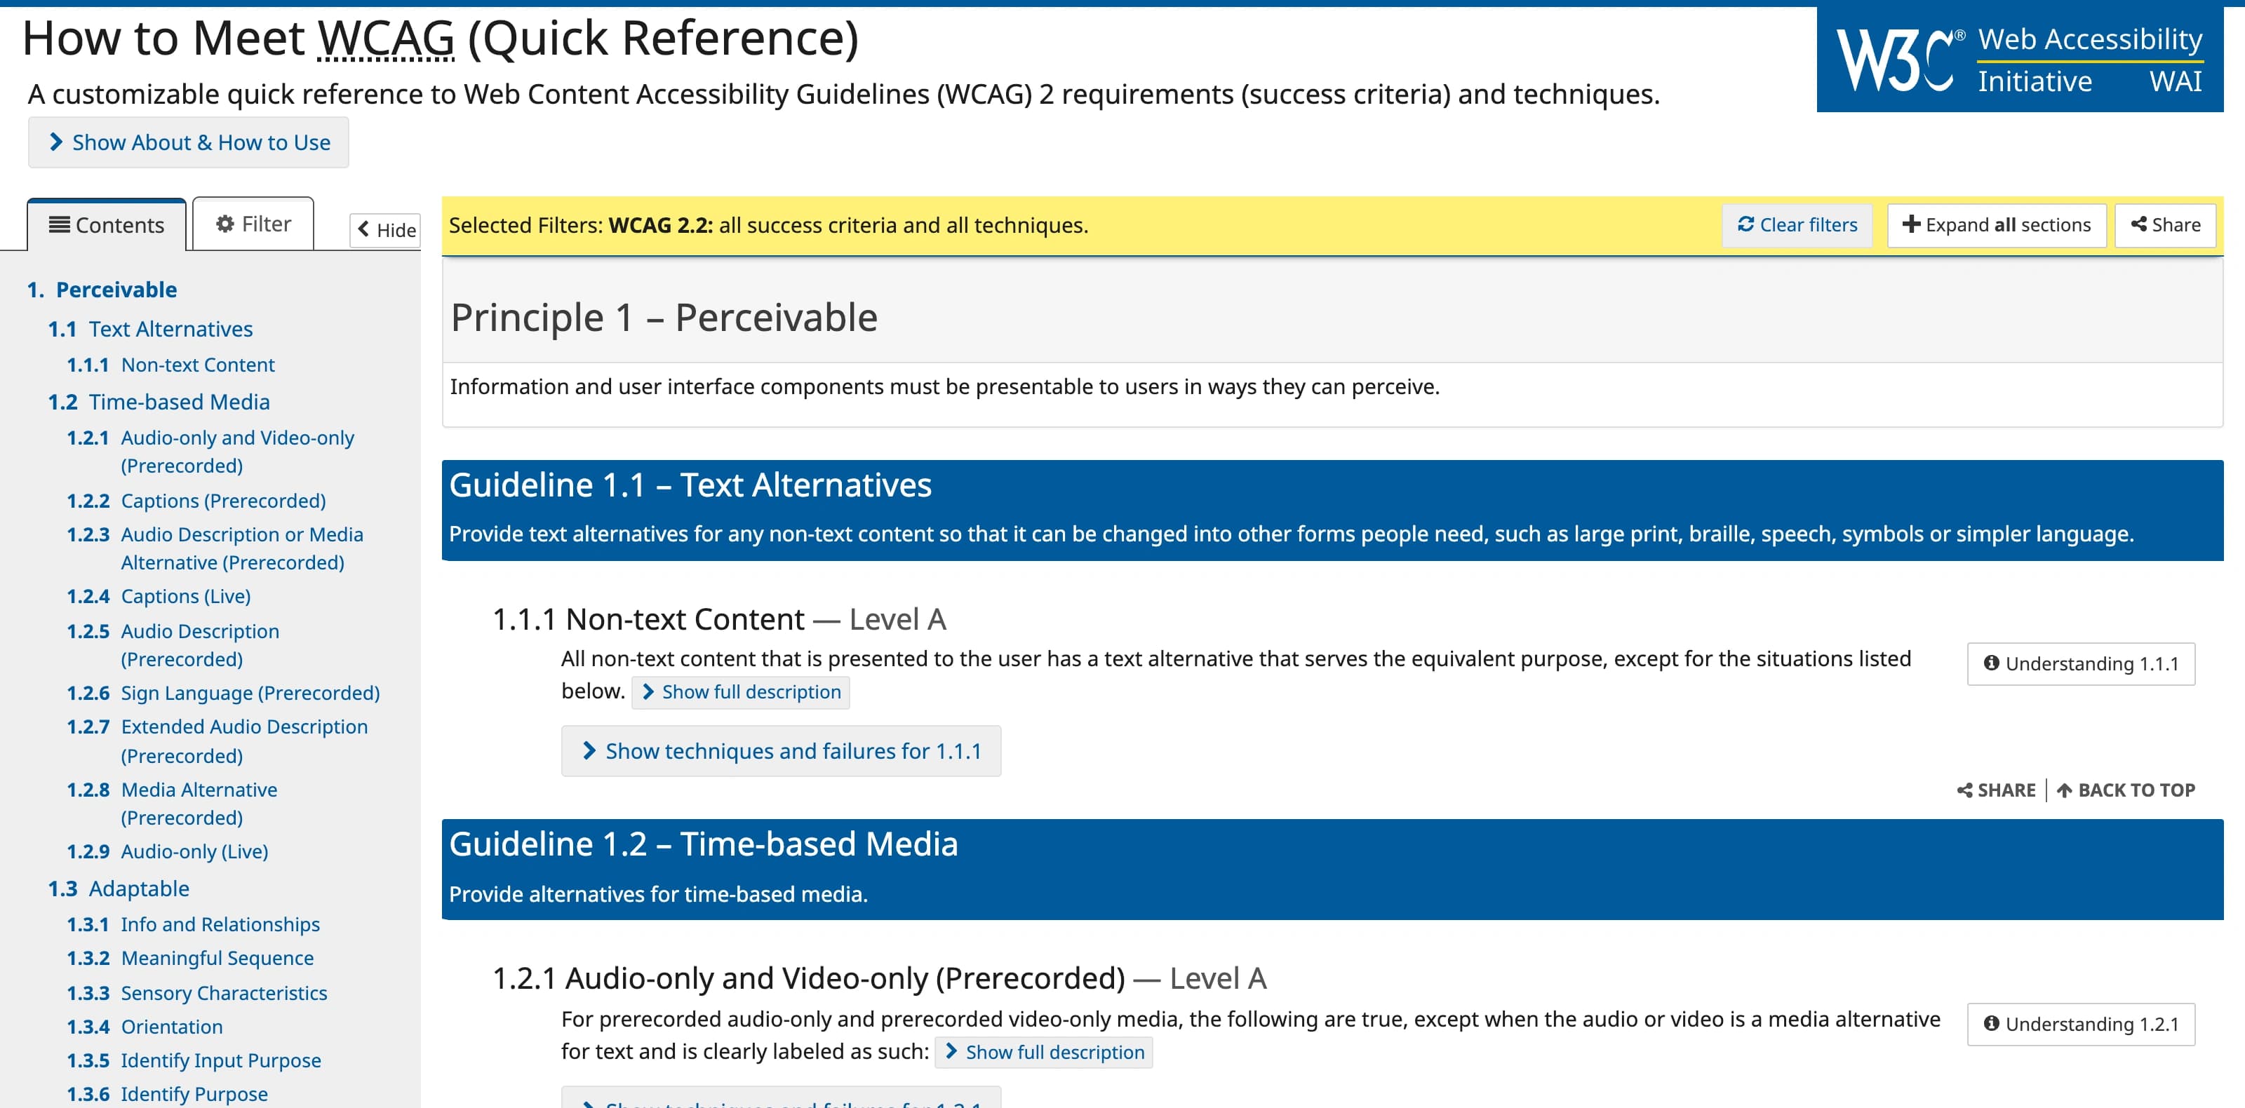Show full description for 1.1.1
The image size is (2245, 1108).
click(x=741, y=691)
